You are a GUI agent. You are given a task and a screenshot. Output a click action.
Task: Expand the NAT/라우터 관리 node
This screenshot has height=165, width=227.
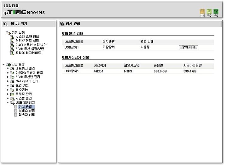8,81
